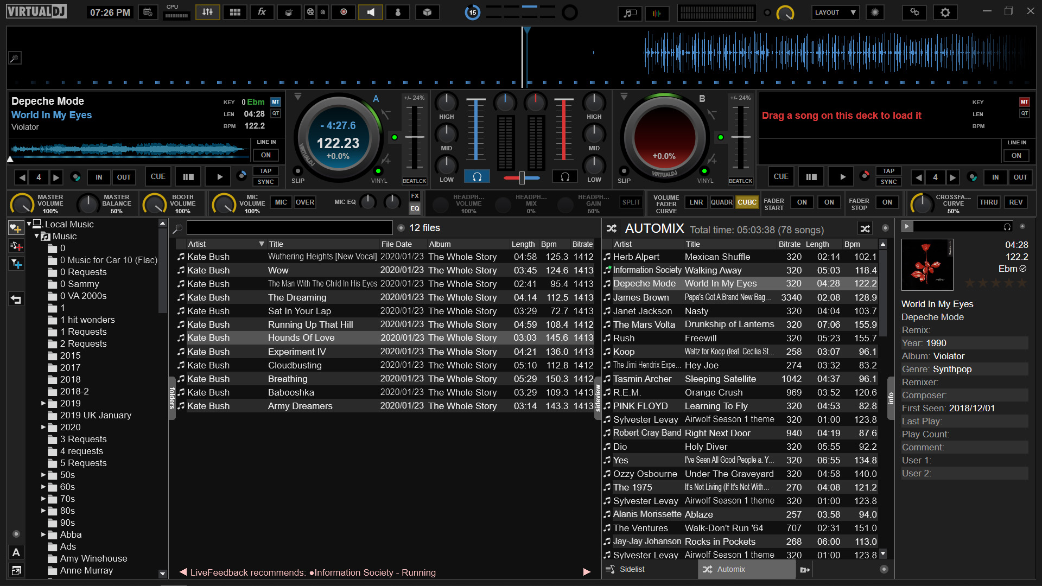
Task: Open the schedule calendar icon next to clock
Action: click(148, 12)
